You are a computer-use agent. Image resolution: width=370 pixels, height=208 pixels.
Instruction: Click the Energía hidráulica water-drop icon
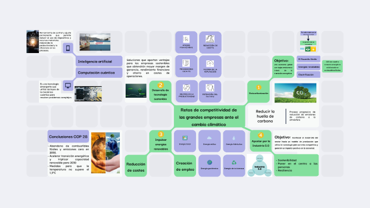pos(234,138)
